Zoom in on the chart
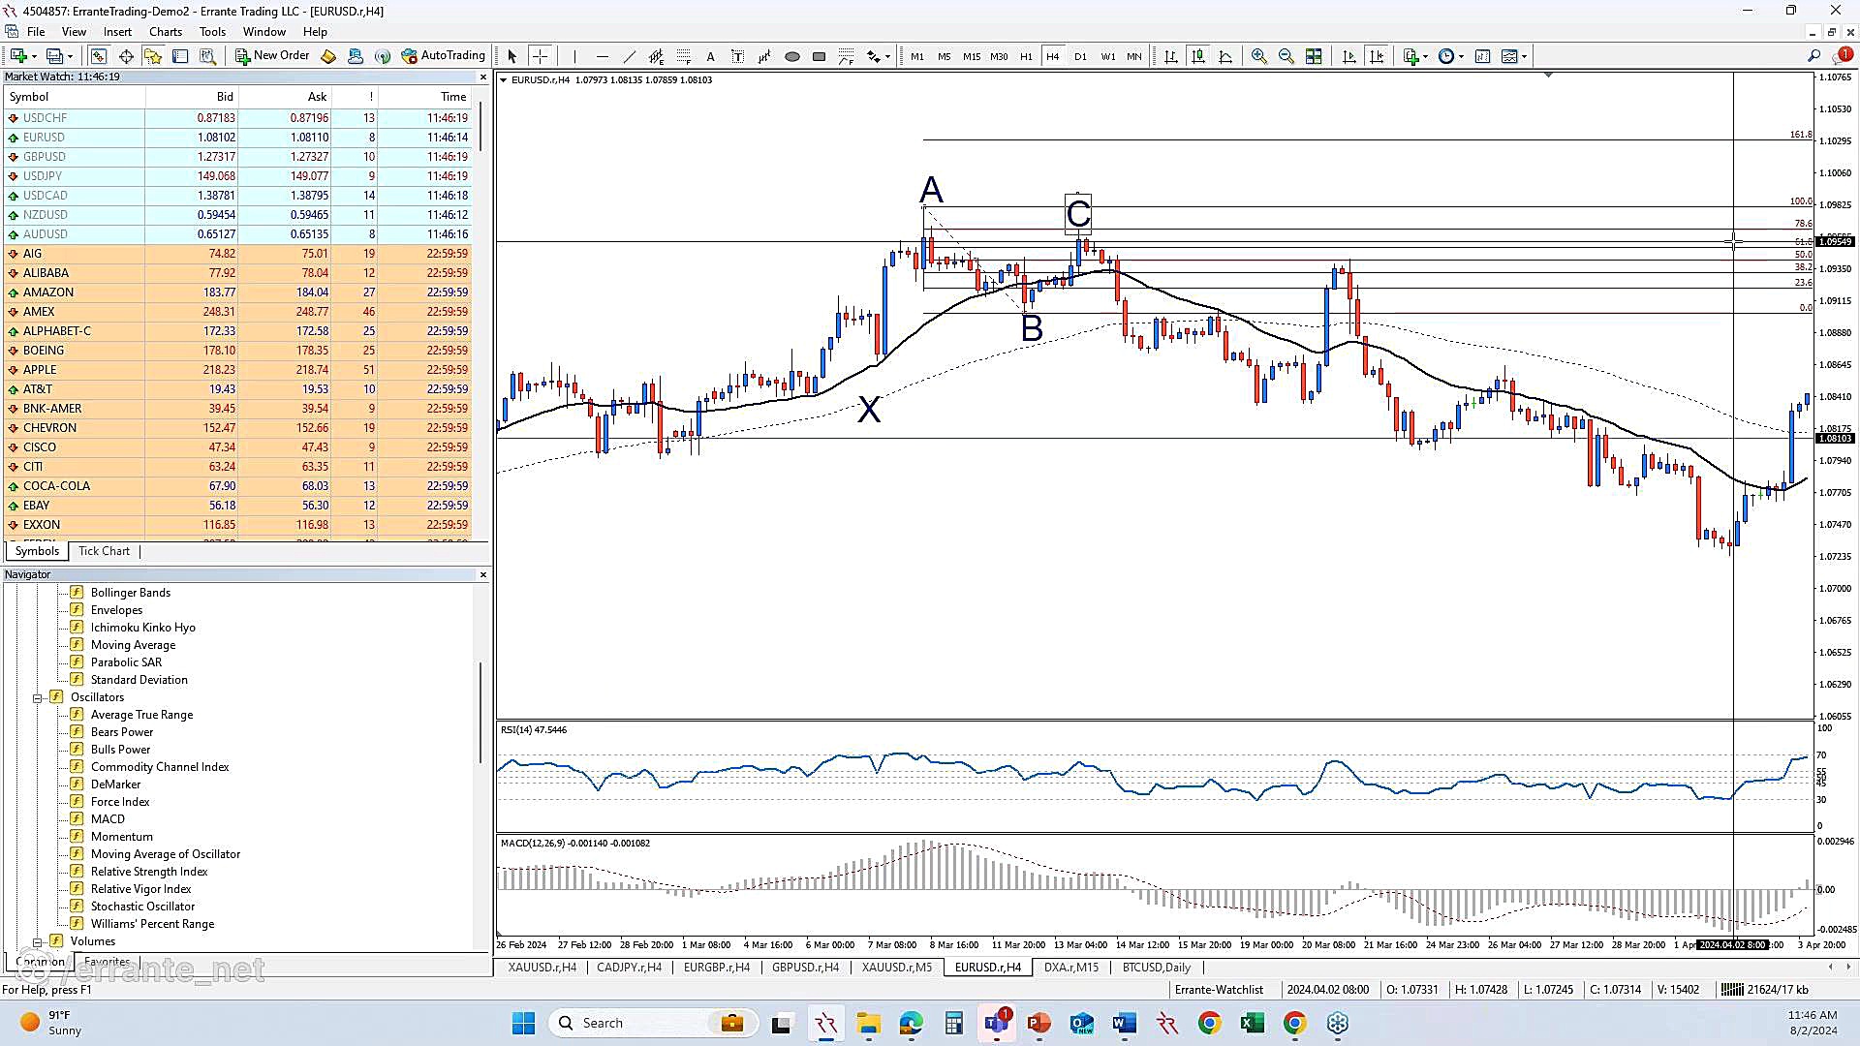1860x1046 pixels. [1258, 56]
